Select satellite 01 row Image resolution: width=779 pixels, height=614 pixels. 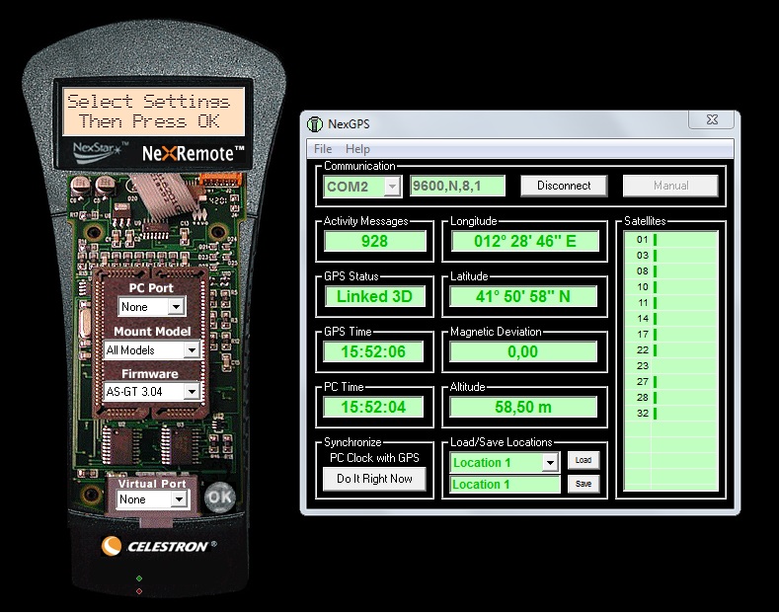670,240
